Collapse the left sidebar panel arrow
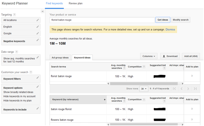 43,11
